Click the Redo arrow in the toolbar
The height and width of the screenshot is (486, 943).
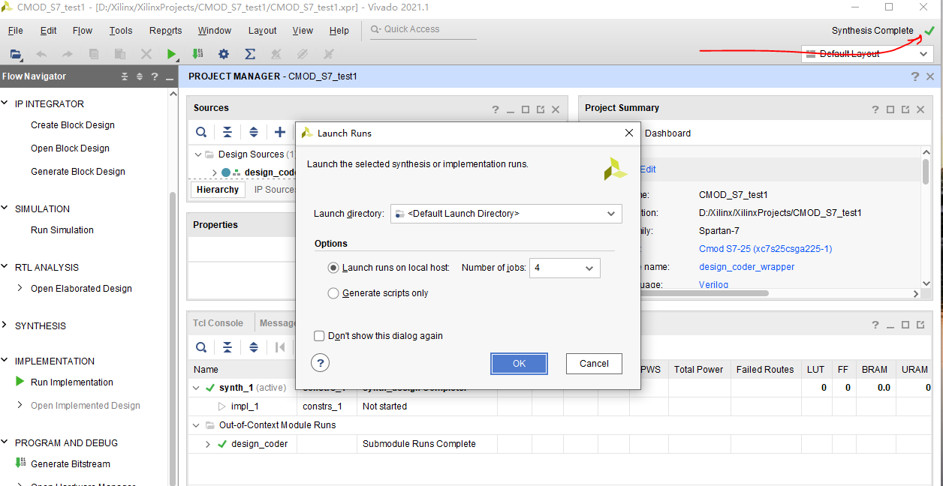point(68,54)
